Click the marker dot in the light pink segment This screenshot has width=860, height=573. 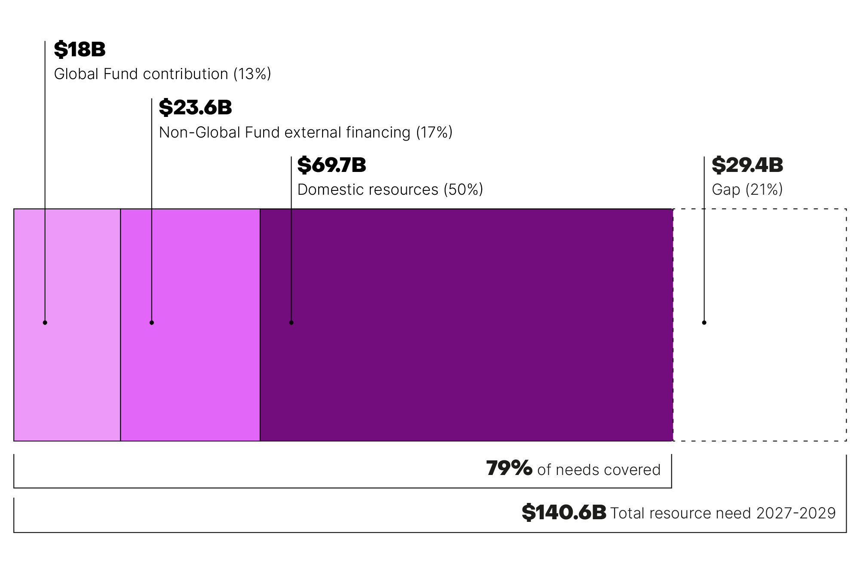pyautogui.click(x=45, y=322)
